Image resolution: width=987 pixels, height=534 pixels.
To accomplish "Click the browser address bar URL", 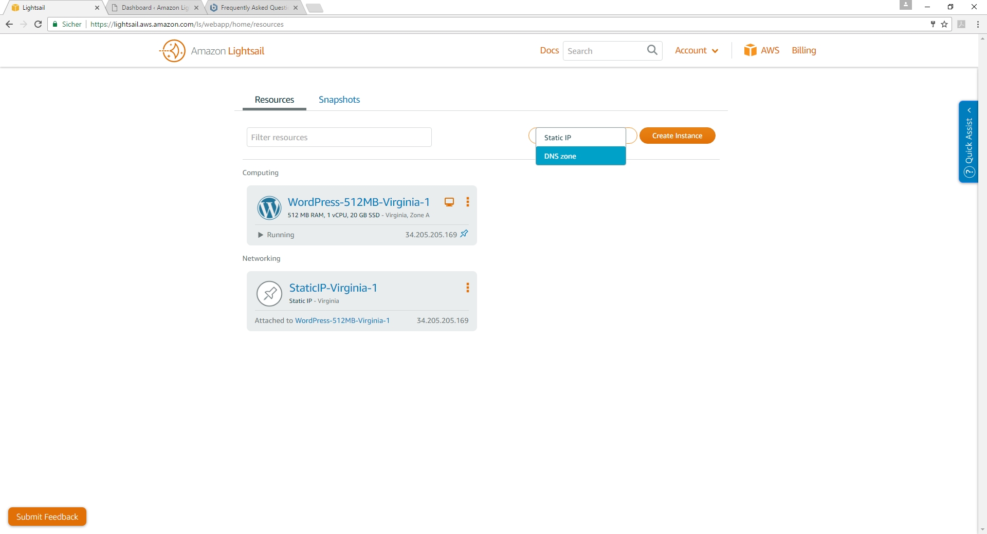I will 187,24.
